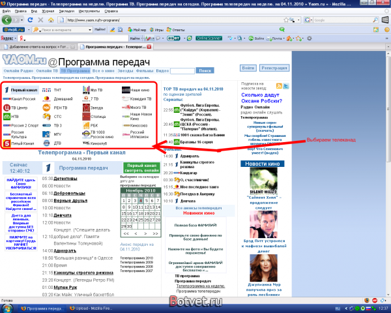Select the ТНТ channel icon
Screen dimensions: 391x313
pos(47,90)
